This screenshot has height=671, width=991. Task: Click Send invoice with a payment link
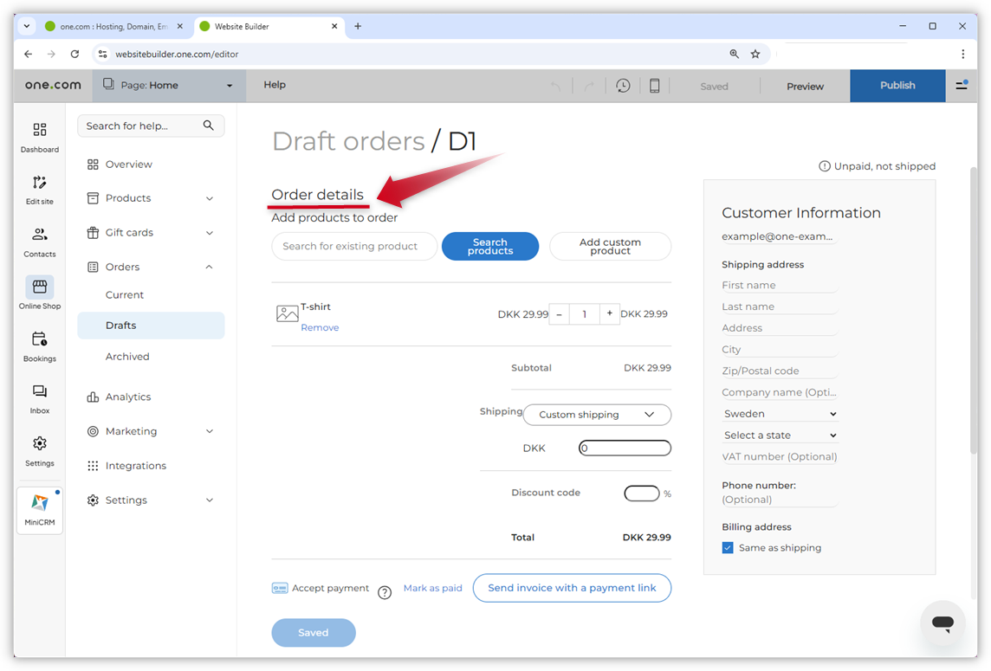pyautogui.click(x=572, y=588)
